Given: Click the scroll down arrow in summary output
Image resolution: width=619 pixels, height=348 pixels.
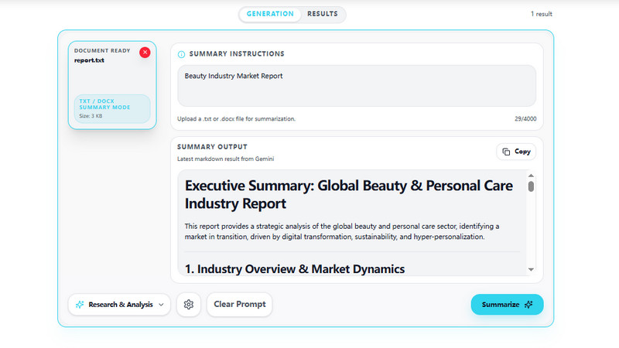Looking at the screenshot, I should [531, 269].
